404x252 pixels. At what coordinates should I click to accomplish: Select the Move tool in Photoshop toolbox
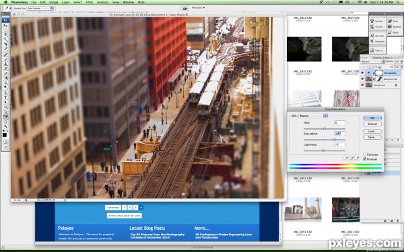pyautogui.click(x=5, y=26)
